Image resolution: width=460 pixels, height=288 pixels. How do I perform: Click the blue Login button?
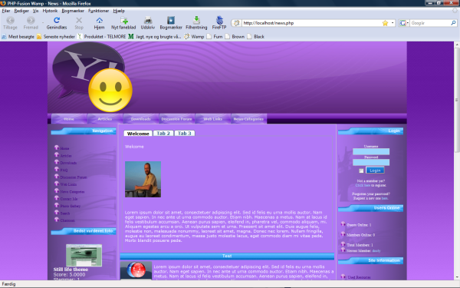click(x=375, y=170)
